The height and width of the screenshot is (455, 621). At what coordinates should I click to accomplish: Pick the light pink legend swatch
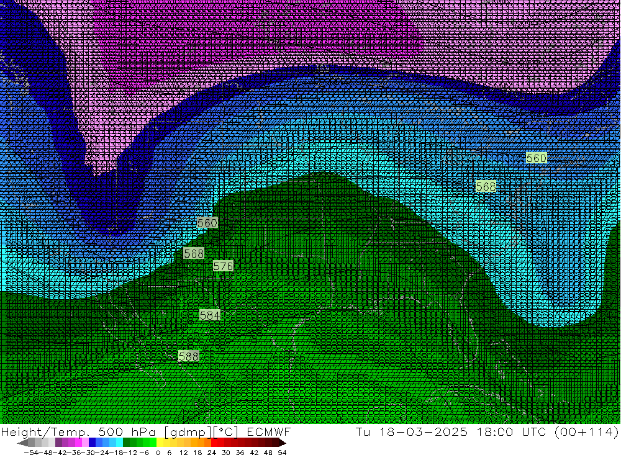[85, 443]
